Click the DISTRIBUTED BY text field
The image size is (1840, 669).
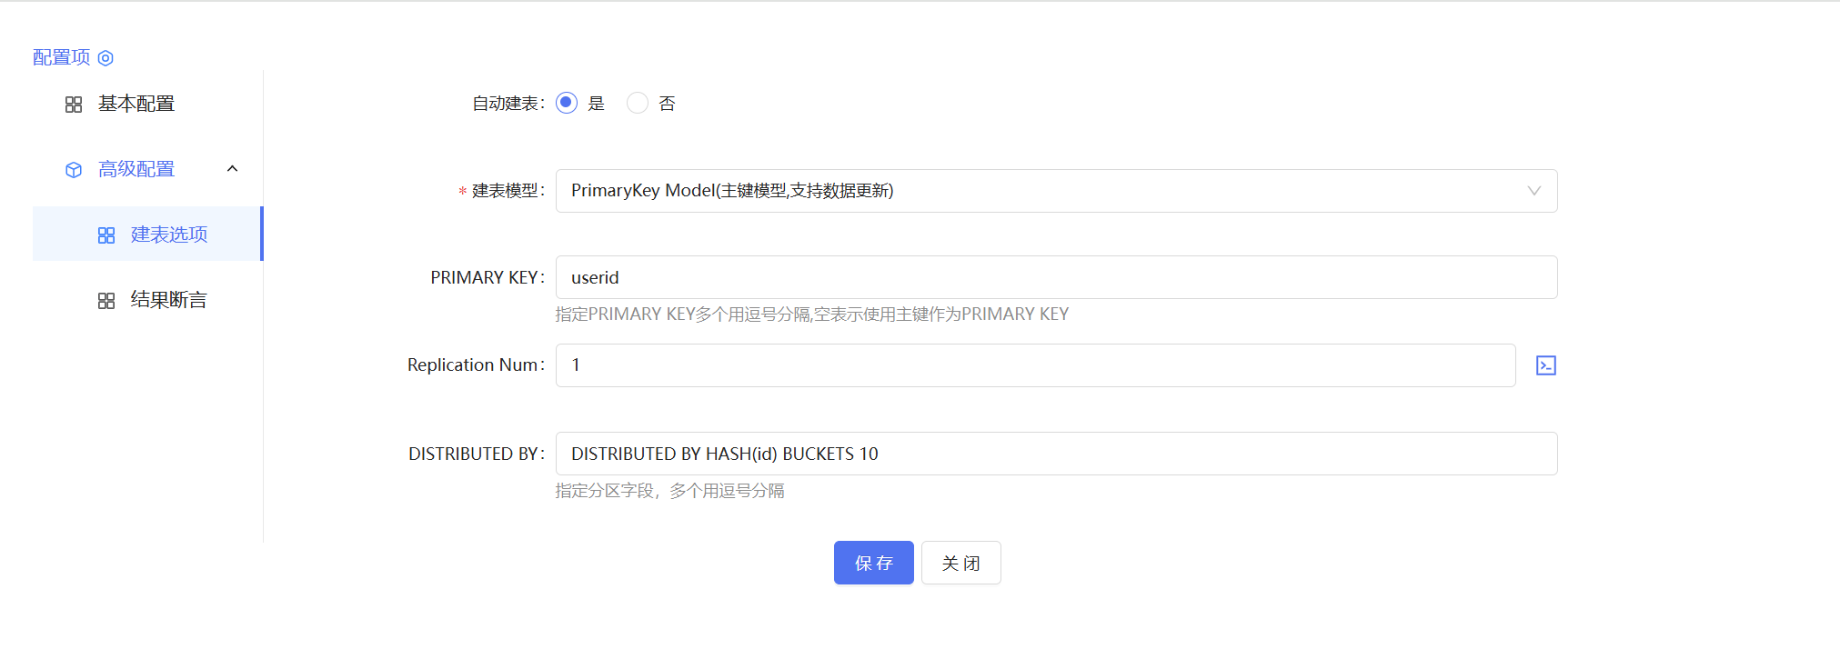[x=1055, y=454]
